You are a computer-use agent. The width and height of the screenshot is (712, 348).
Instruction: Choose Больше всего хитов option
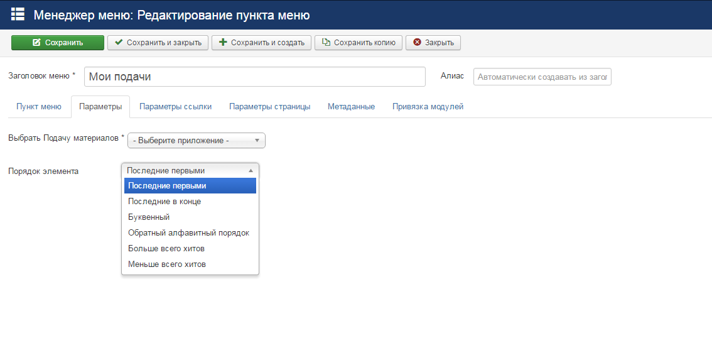tap(190, 249)
